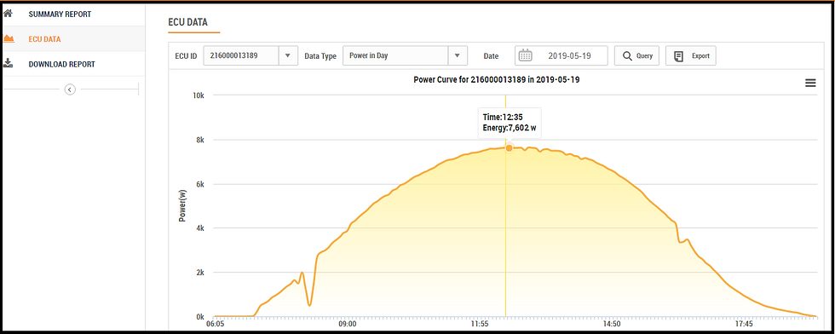Open the Summary Report page
The width and height of the screenshot is (835, 334).
click(x=59, y=14)
